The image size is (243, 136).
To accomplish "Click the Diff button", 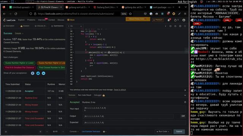I will tap(183, 116).
